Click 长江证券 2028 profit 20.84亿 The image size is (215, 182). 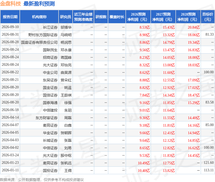click(194, 27)
